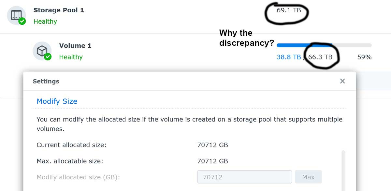Click the blue 38.8 TB used value
The image size is (391, 191).
(x=289, y=57)
